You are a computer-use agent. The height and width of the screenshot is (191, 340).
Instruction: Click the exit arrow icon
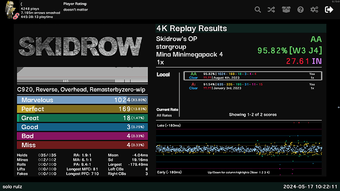(329, 10)
